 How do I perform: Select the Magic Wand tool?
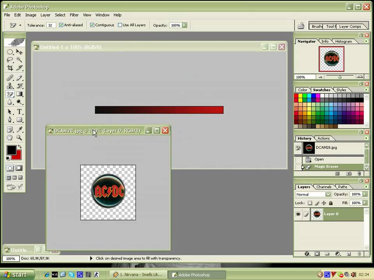point(19,60)
